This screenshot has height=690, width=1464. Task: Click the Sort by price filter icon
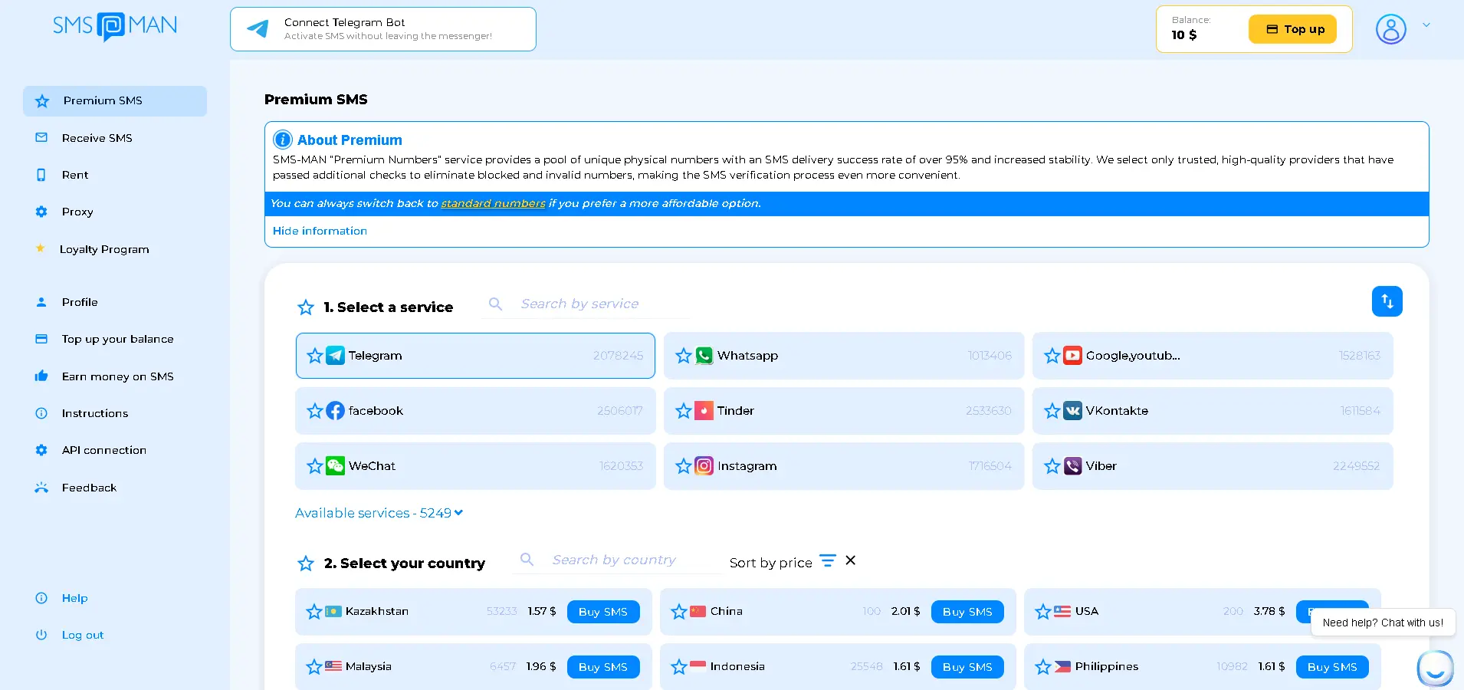827,561
